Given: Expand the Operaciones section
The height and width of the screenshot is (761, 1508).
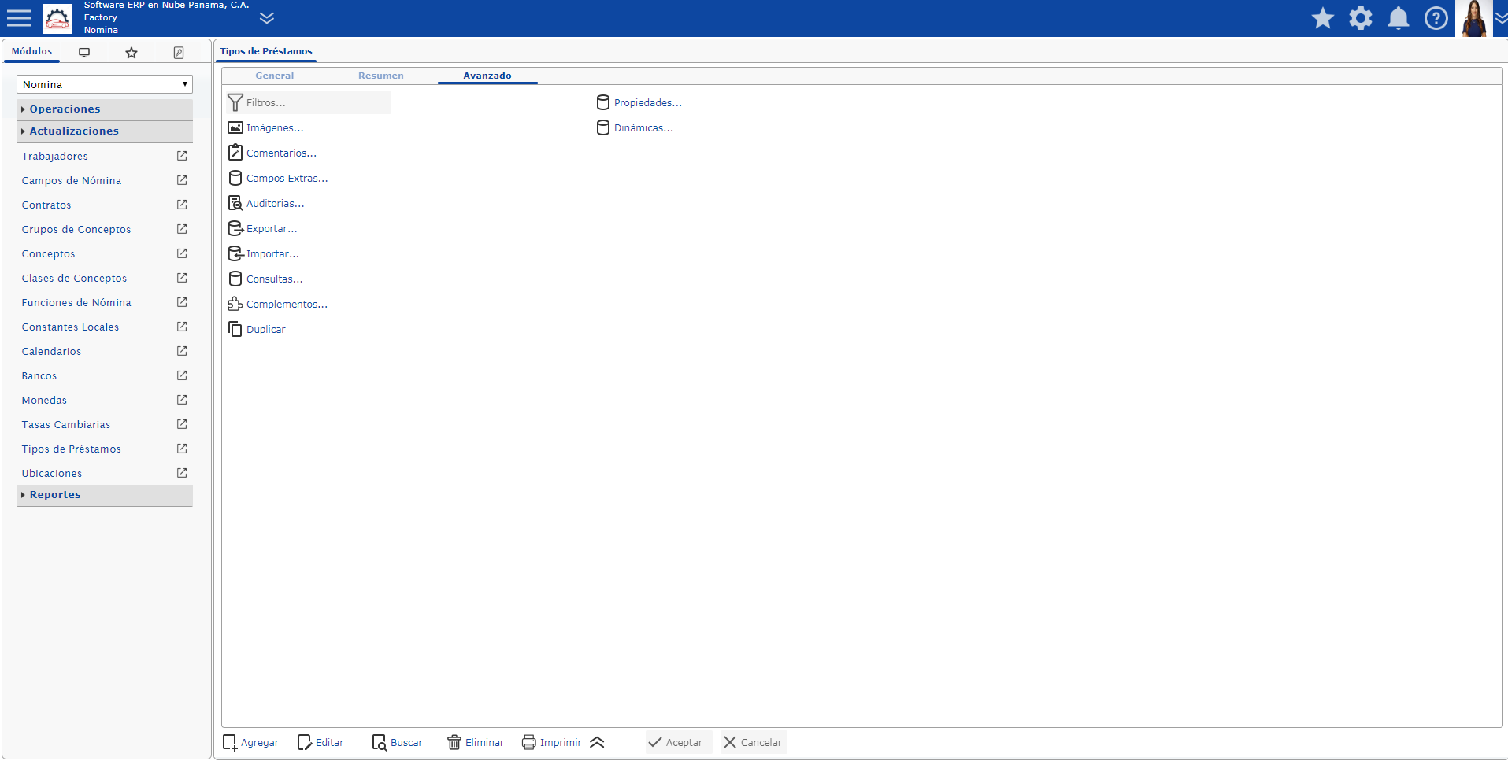Looking at the screenshot, I should (x=105, y=109).
